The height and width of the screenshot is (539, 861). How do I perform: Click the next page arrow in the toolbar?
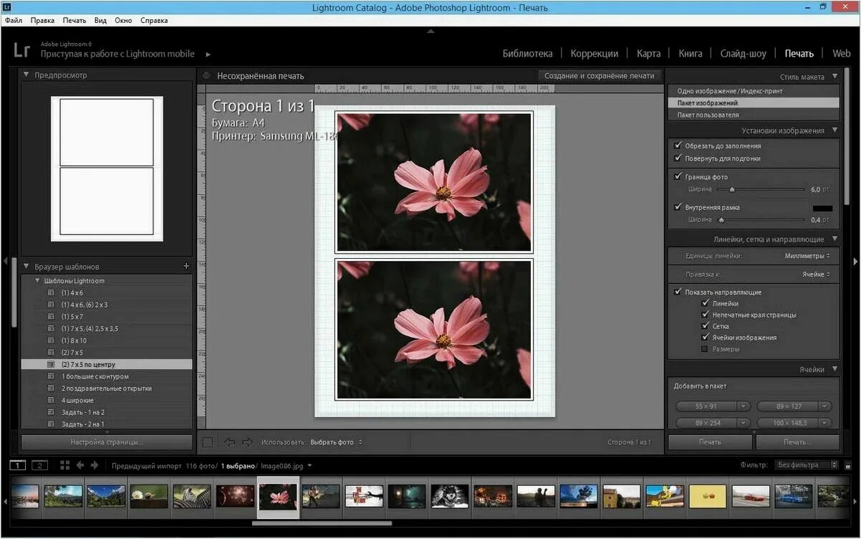(x=247, y=442)
